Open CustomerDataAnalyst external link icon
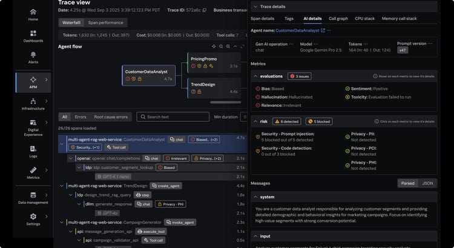The width and height of the screenshot is (454, 248). (x=323, y=30)
